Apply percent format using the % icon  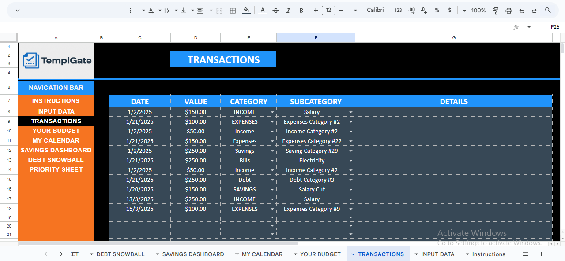437,10
